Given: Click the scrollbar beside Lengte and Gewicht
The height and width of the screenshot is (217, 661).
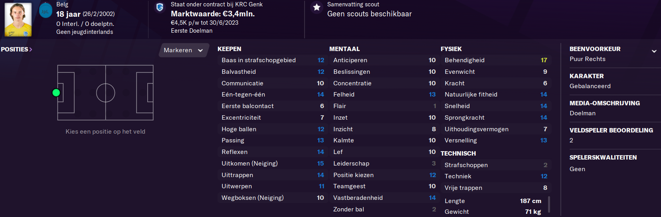Looking at the screenshot, I should point(549,204).
